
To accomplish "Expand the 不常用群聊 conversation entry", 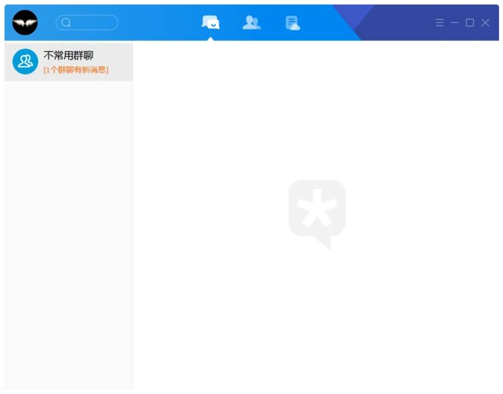I will (67, 62).
